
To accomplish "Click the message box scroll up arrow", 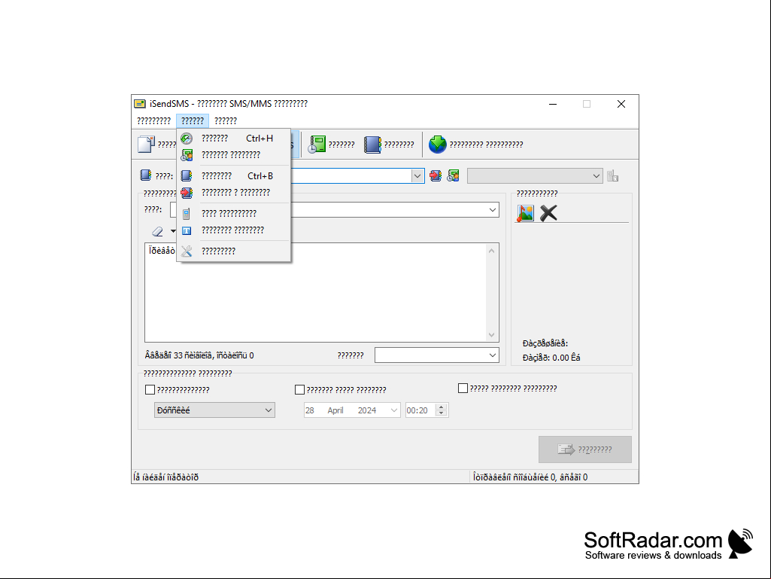I will [491, 251].
